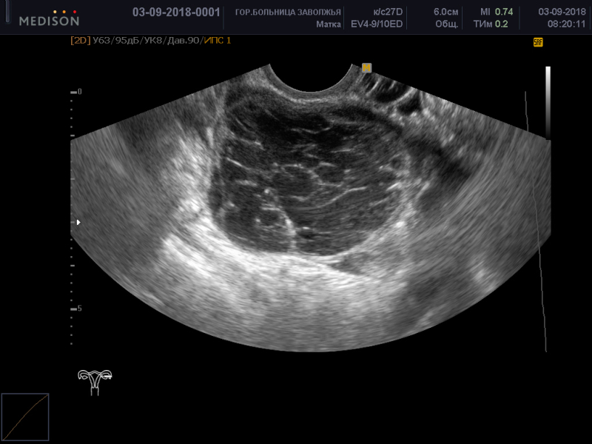Click the [2D] mode label
Image resolution: width=592 pixels, height=444 pixels.
(x=81, y=41)
